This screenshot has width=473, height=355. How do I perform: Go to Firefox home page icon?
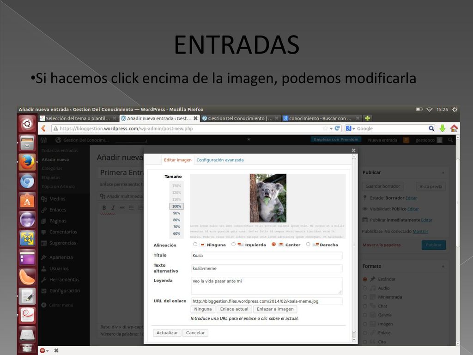[x=454, y=129]
